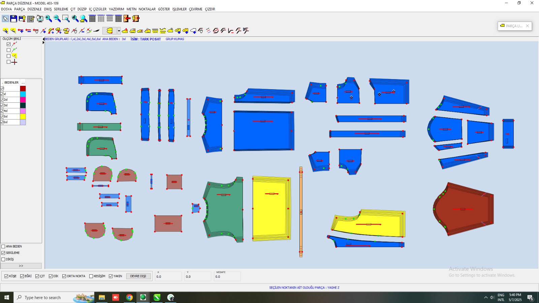Viewport: 539px width, 303px height.
Task: Open the NOKTALAR menu
Action: pyautogui.click(x=147, y=9)
